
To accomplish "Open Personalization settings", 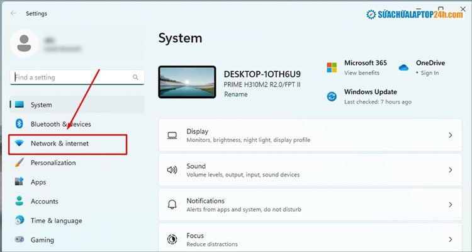I will pyautogui.click(x=77, y=163).
